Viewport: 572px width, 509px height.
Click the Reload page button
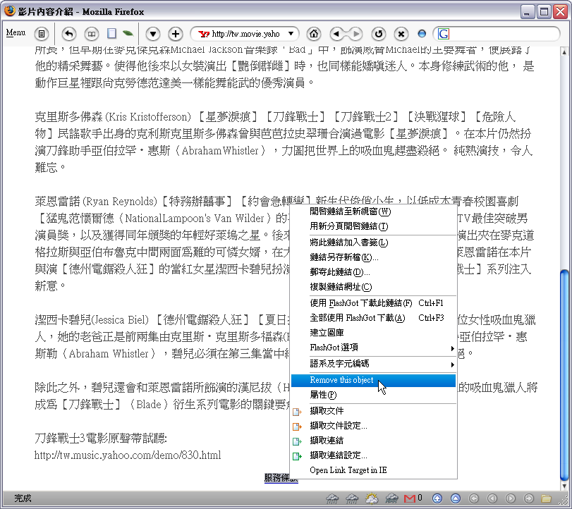pos(378,34)
